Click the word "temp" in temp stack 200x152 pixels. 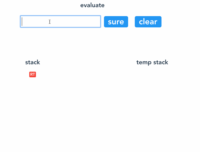pos(144,62)
